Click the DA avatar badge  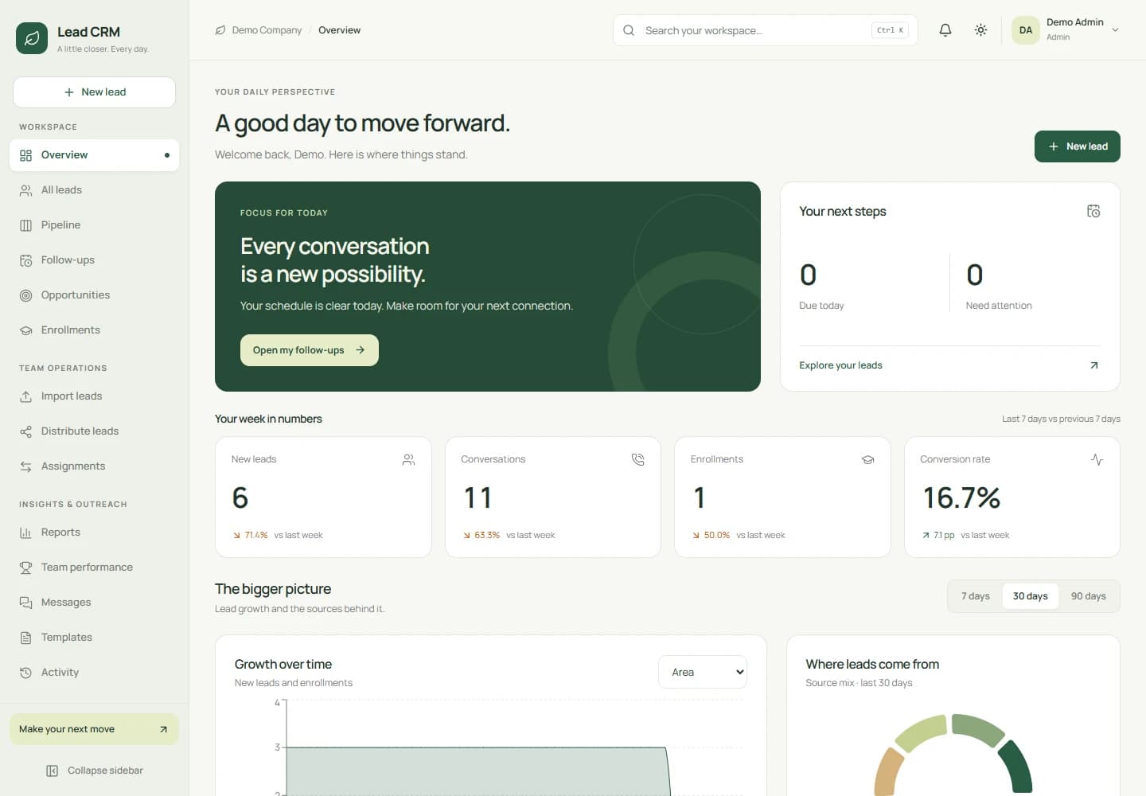tap(1026, 30)
